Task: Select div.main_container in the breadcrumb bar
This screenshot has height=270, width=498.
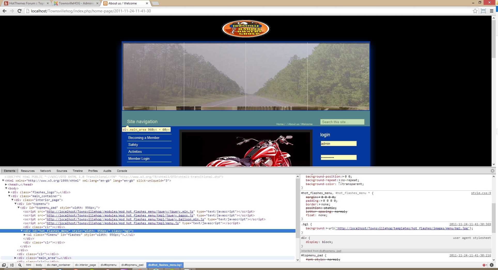Action: pyautogui.click(x=59, y=265)
